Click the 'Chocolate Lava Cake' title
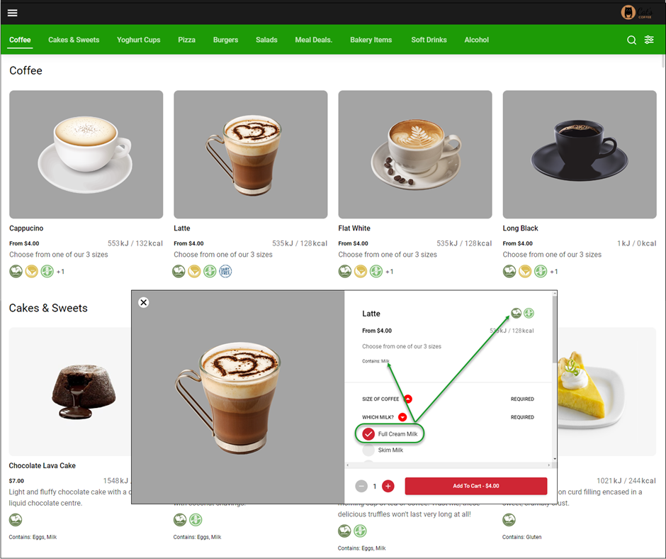666x559 pixels. point(42,465)
